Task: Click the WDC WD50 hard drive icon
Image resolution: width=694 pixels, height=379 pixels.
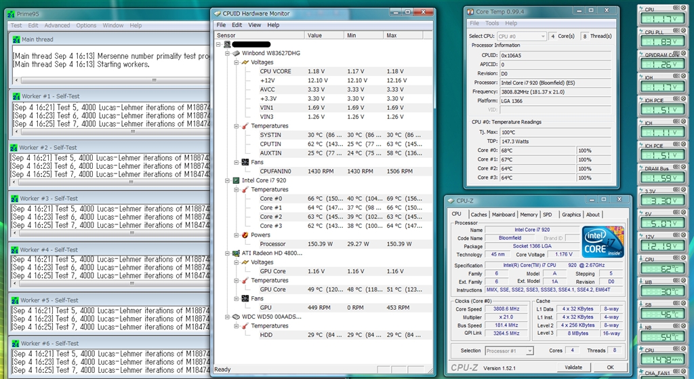Action: pyautogui.click(x=237, y=317)
